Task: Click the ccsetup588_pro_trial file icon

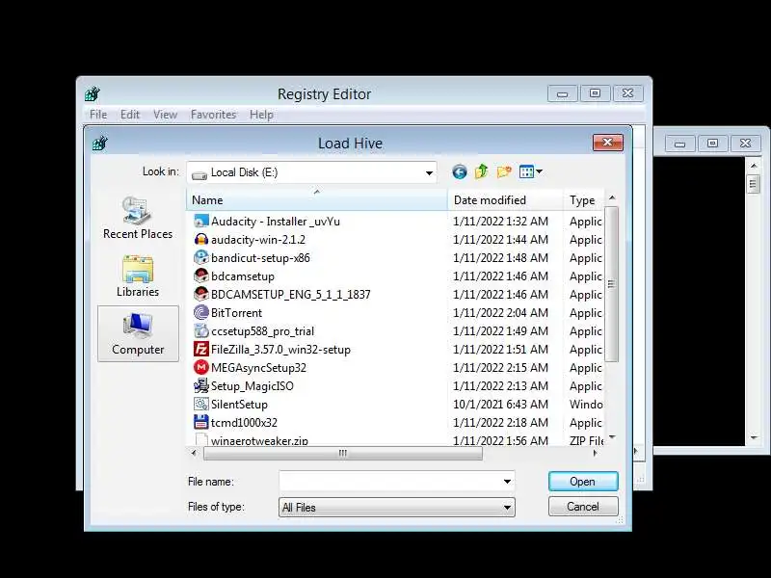Action: [x=201, y=330]
